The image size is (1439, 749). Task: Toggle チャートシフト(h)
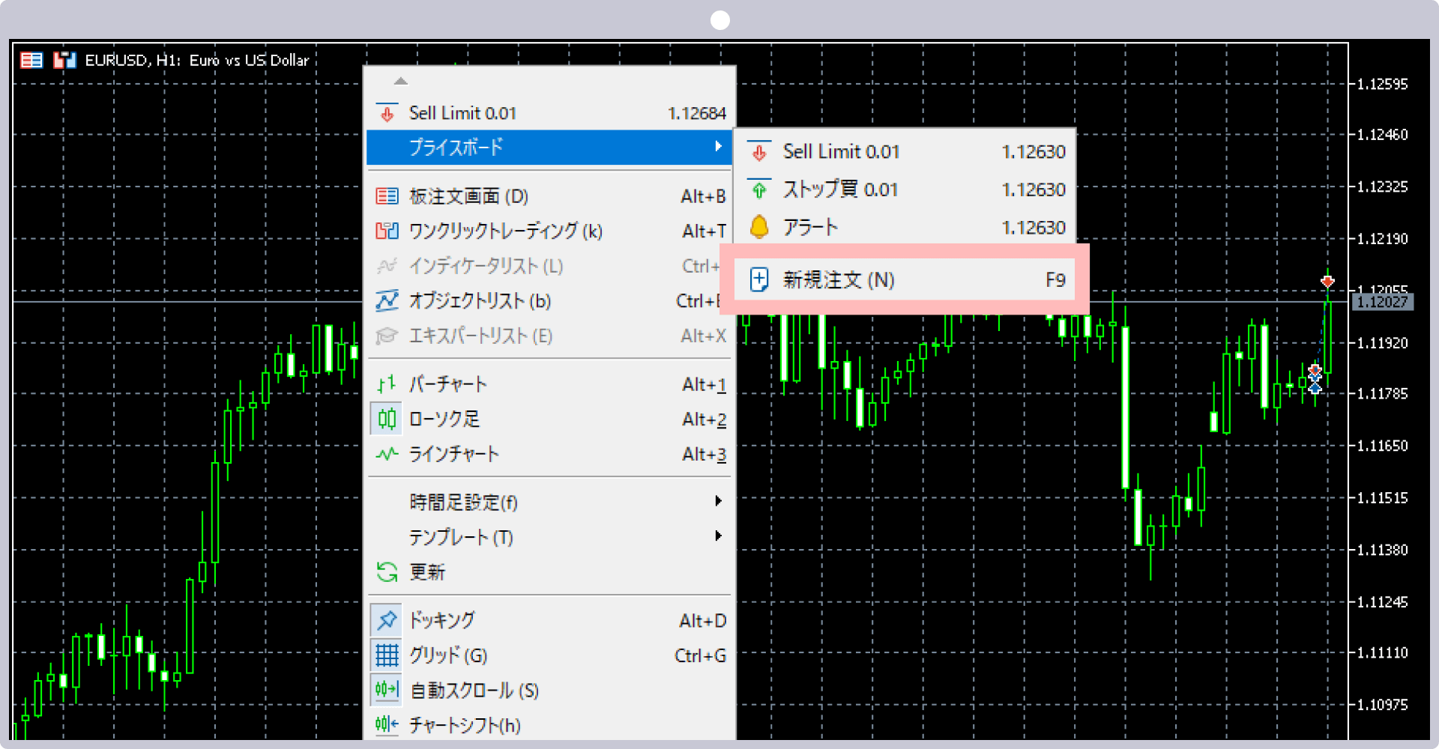549,724
